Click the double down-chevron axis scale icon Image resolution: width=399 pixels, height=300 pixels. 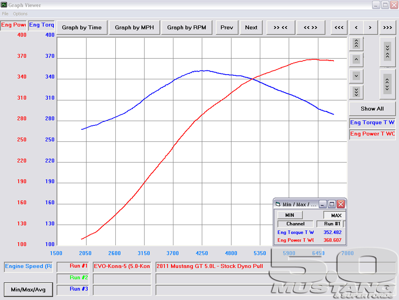356,92
